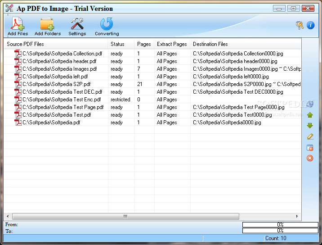Click the horizontal scrollbar thumb
The image size is (322, 245).
coord(125,216)
